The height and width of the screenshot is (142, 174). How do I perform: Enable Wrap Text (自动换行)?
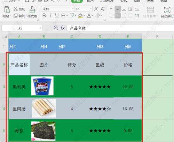[x=167, y=12]
